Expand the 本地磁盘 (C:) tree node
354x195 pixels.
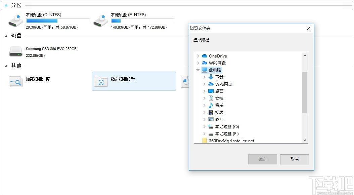(204, 126)
